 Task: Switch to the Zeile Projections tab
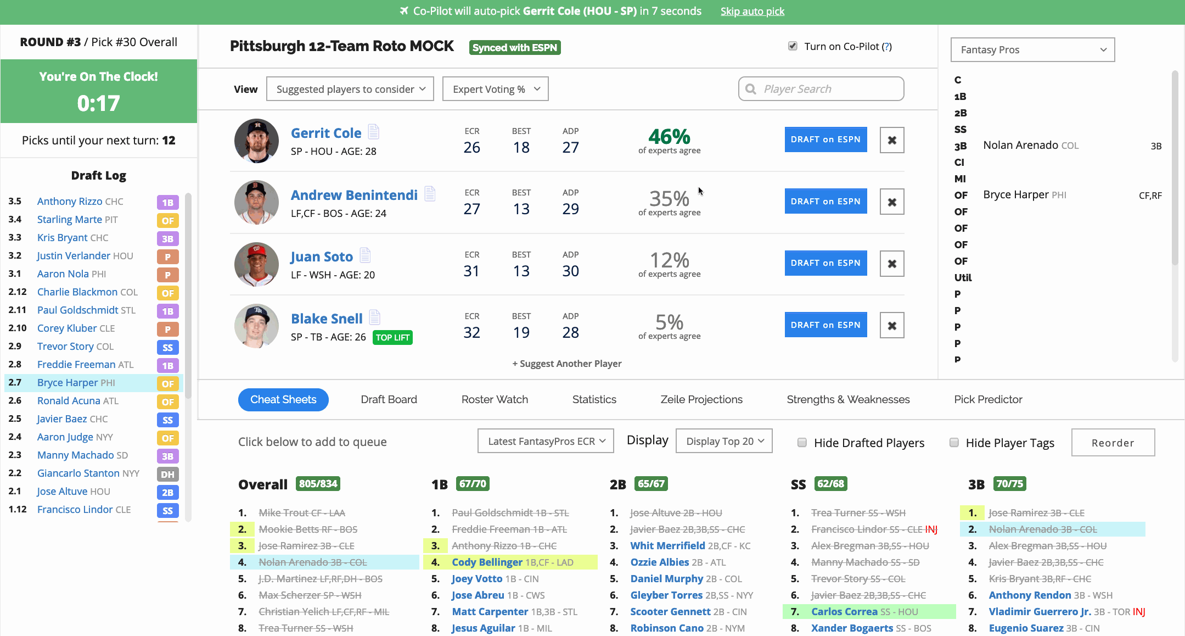701,399
